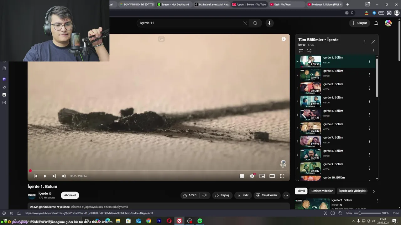Select İçerde 4. Bölüm thumbnail in playlist

tap(310, 101)
